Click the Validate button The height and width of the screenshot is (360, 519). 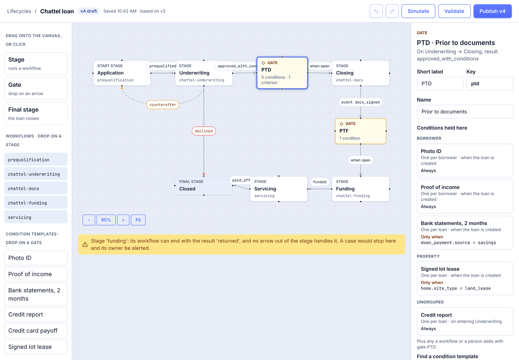click(454, 11)
